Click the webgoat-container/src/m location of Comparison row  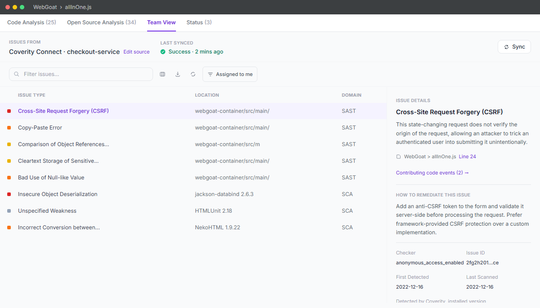(227, 144)
